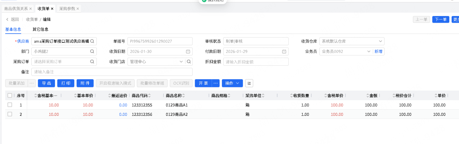Sort by 含税基本 column
The width and height of the screenshot is (459, 144).
(36, 96)
